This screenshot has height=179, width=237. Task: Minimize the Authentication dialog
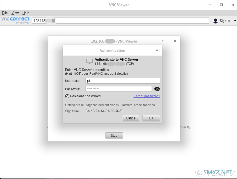pos(146,50)
